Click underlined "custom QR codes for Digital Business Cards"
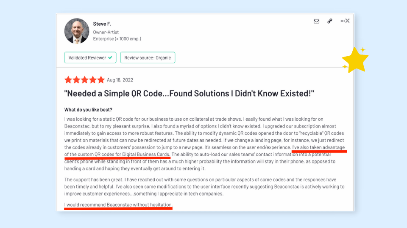This screenshot has width=407, height=228. coord(124,155)
